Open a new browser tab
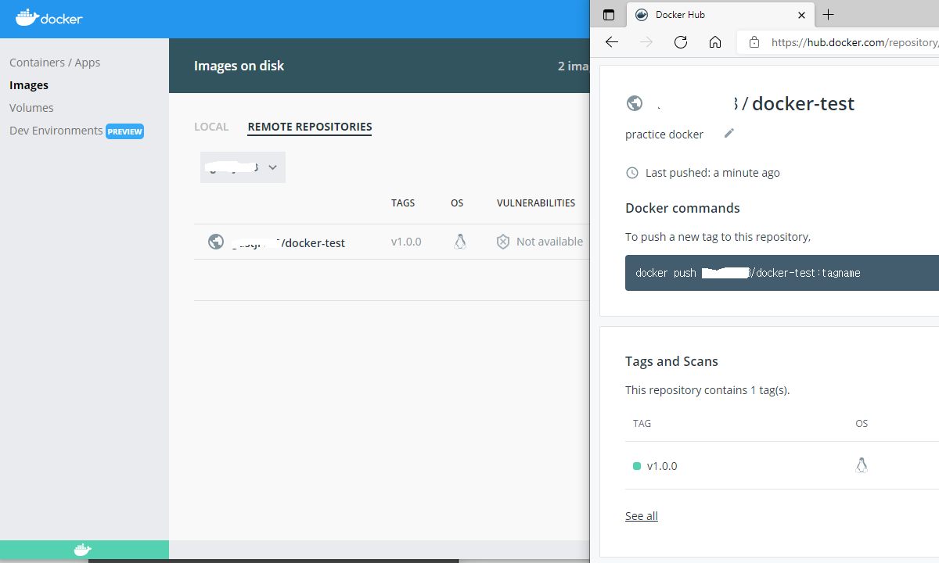Screen dimensions: 939x563 829,15
